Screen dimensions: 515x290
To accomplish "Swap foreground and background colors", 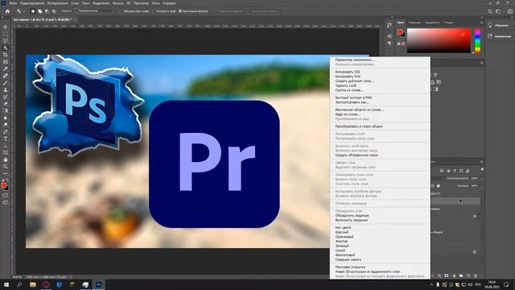I will [x=7, y=180].
